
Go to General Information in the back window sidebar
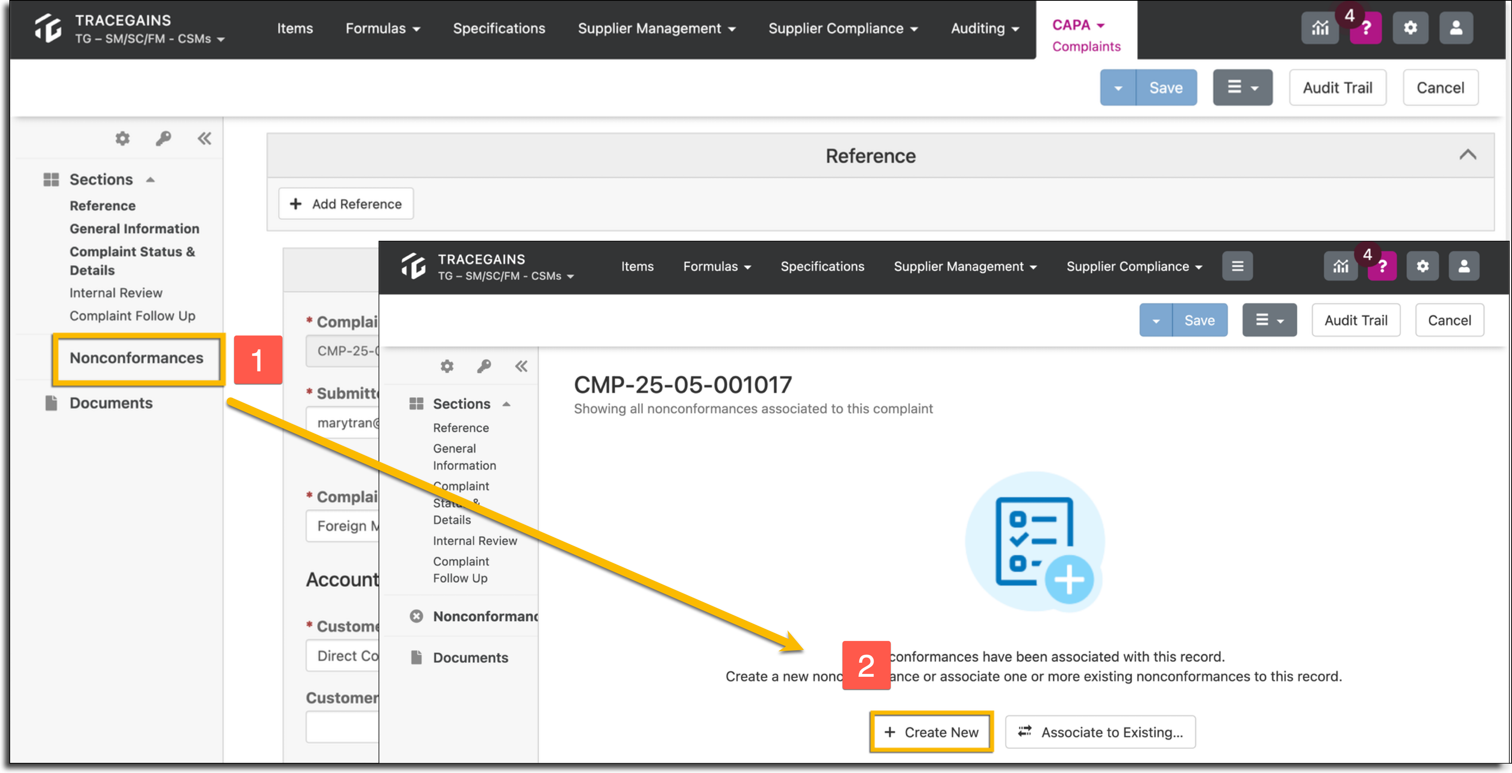click(134, 229)
